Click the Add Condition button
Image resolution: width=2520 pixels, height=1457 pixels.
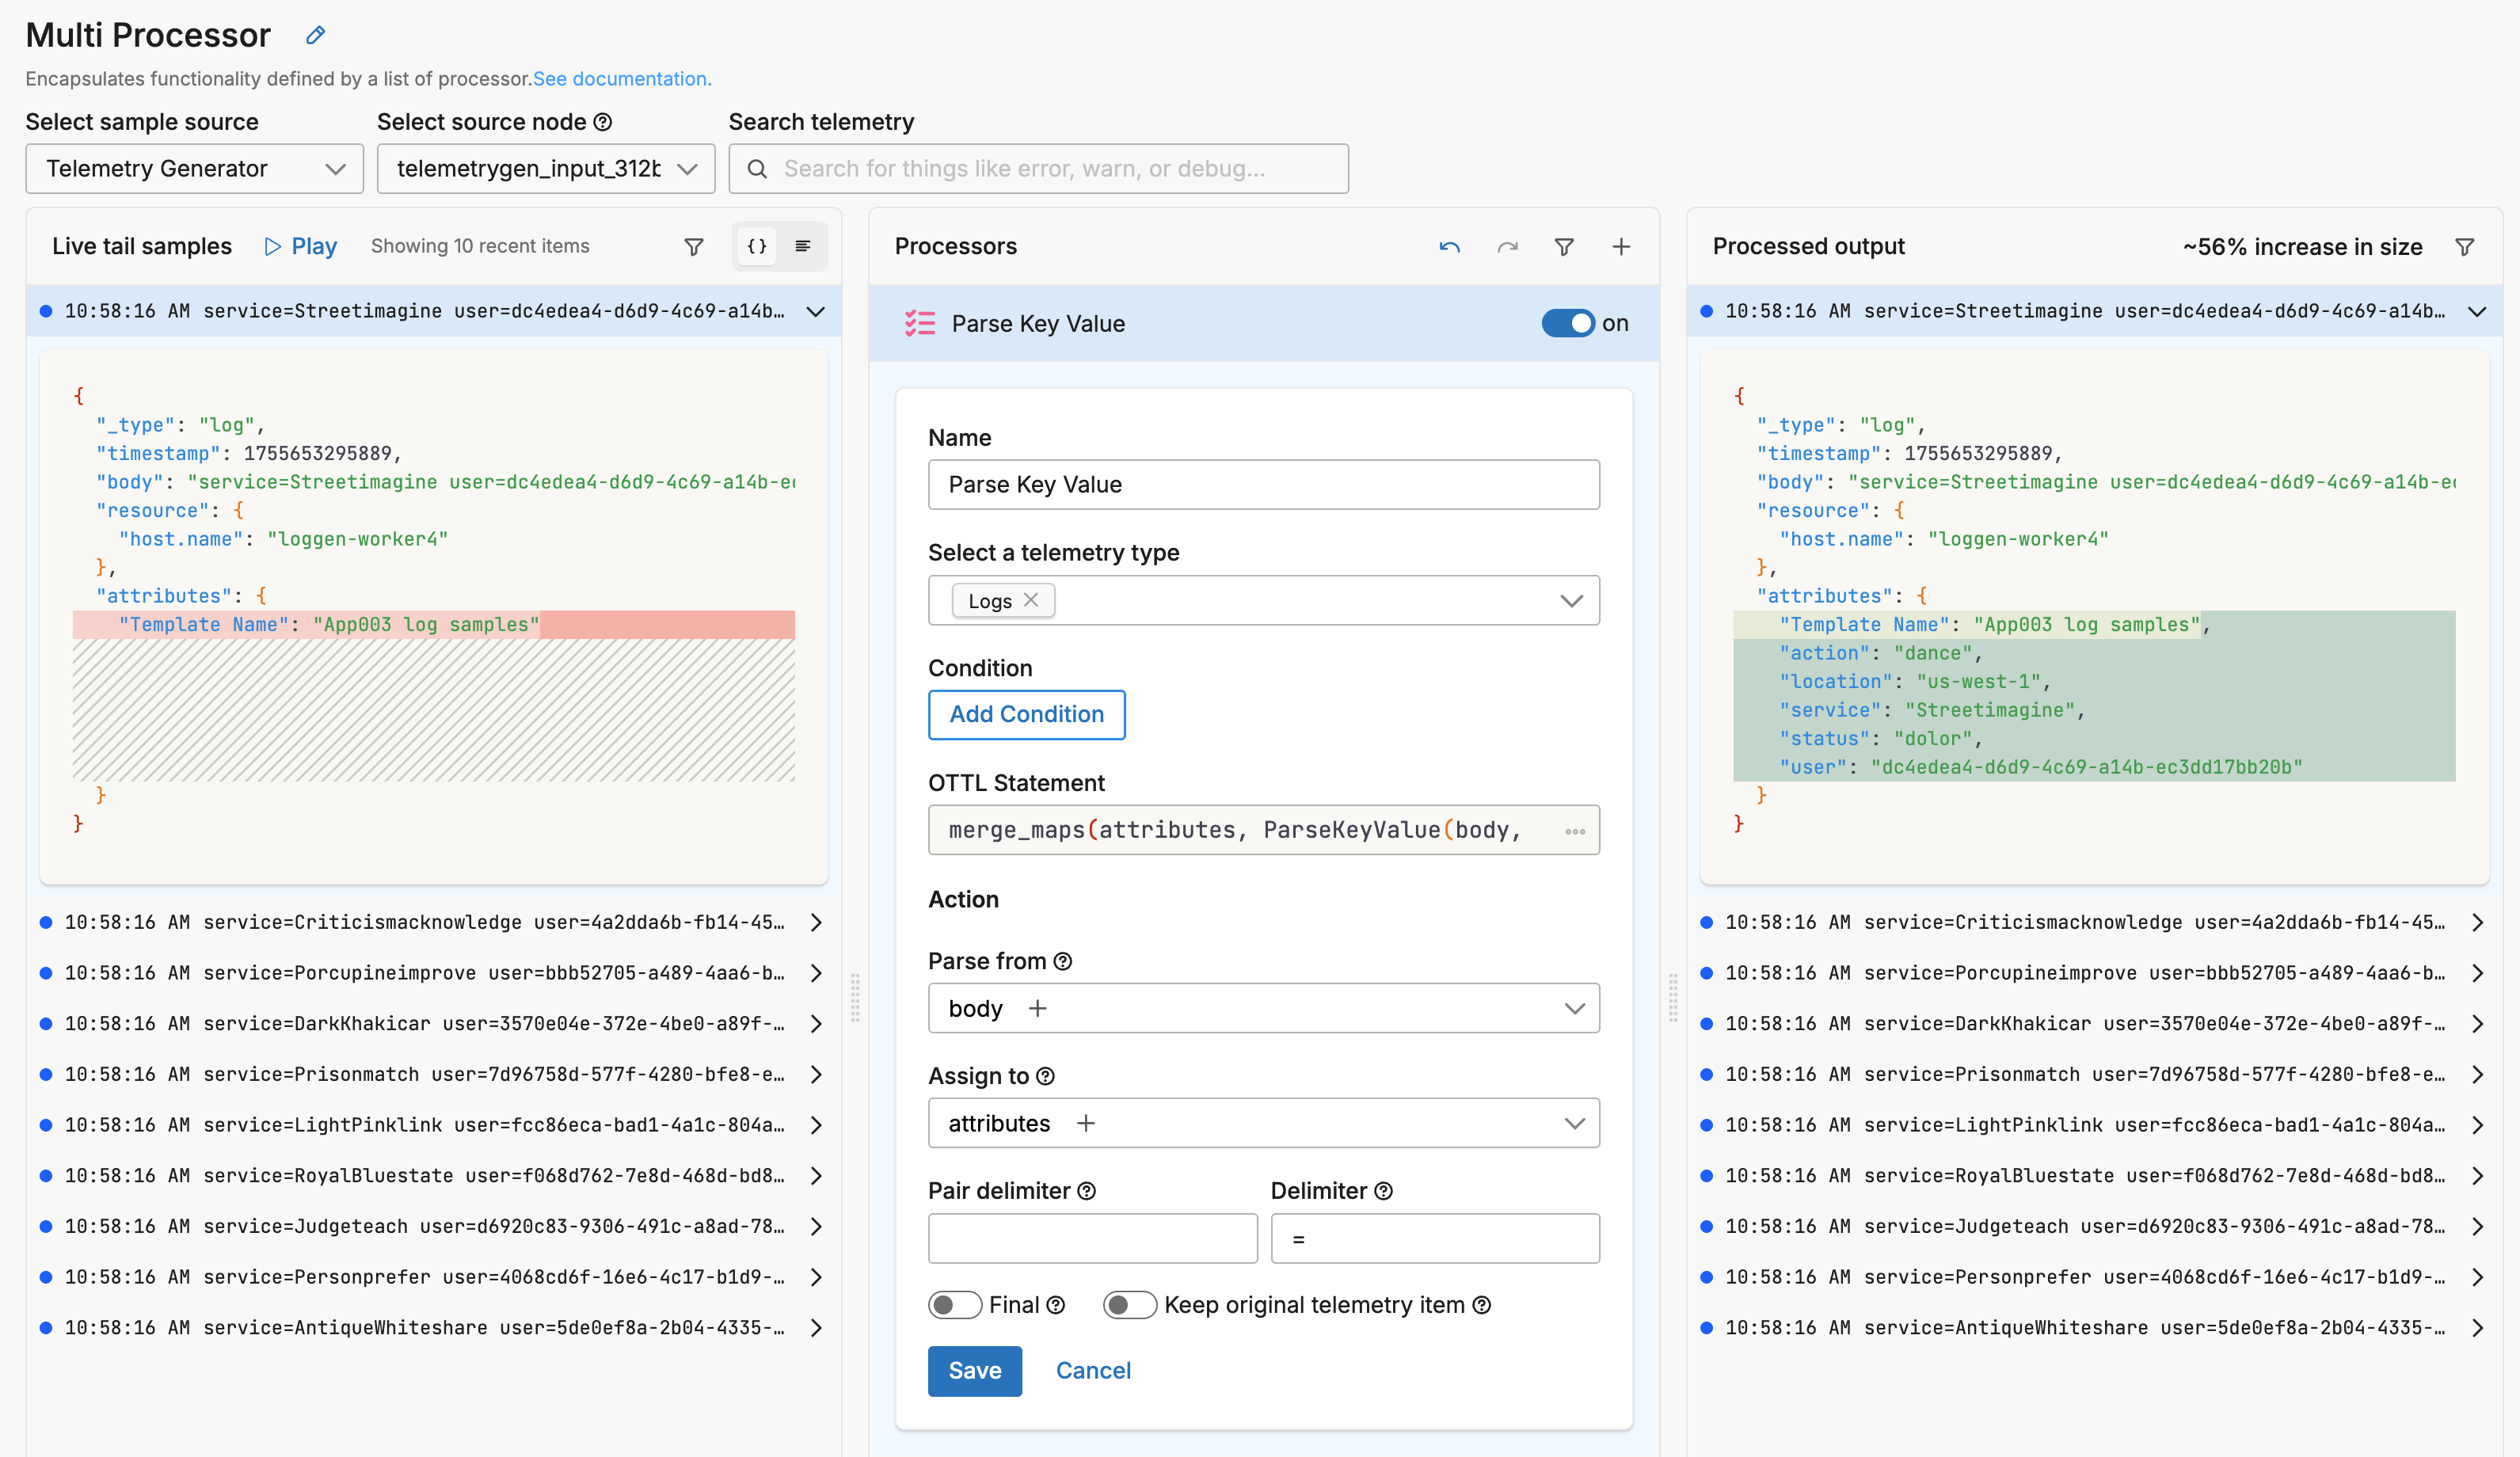point(1026,714)
